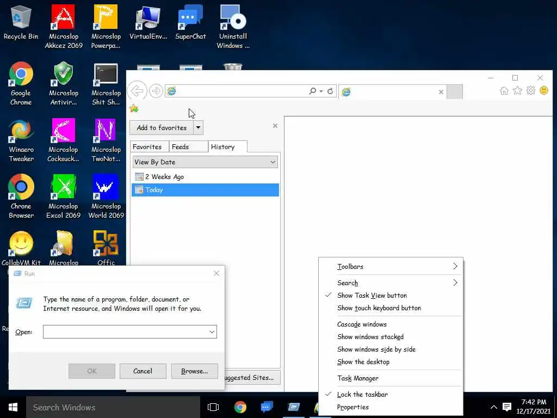Open Winaero Tweaker desktop icon
Viewport: 557px width, 418px height.
pyautogui.click(x=21, y=140)
